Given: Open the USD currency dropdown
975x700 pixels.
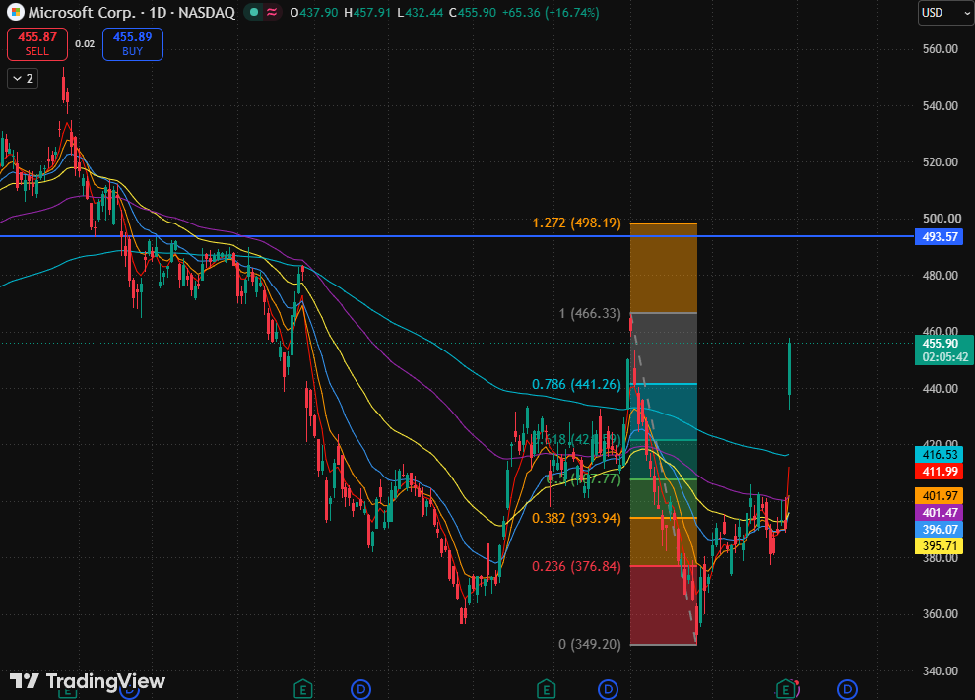Looking at the screenshot, I should tap(945, 13).
